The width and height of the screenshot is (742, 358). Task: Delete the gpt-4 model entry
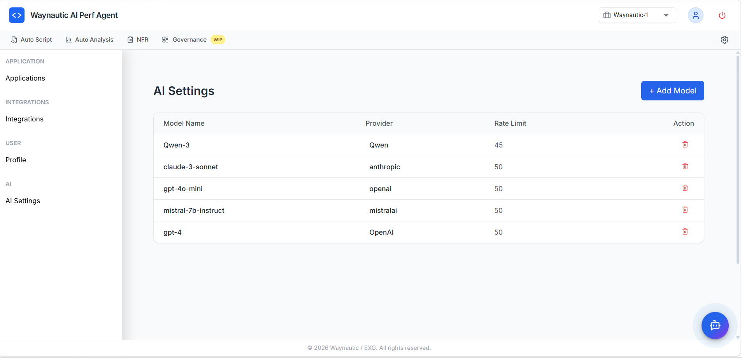coord(685,232)
